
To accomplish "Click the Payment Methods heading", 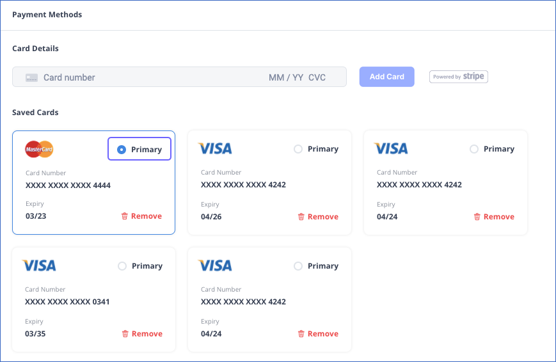I will (x=47, y=15).
